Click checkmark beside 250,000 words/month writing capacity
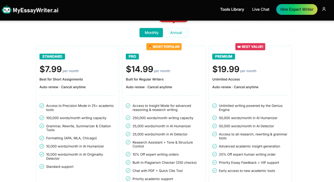Image resolution: width=334 pixels, height=182 pixels. click(128, 118)
